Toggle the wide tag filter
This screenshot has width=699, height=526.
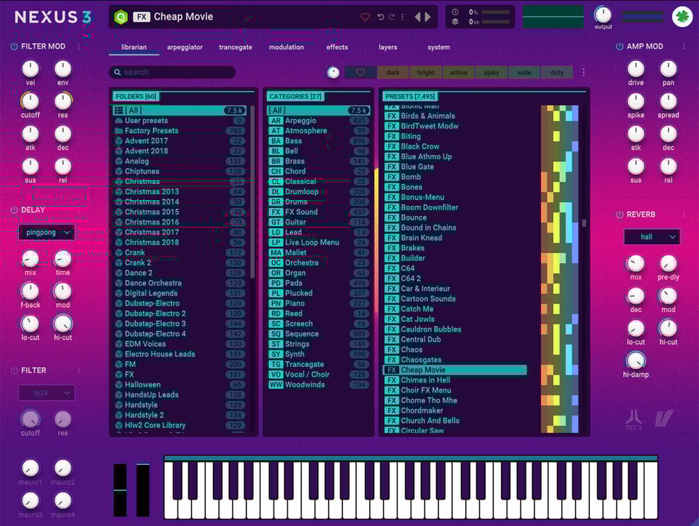click(x=524, y=72)
